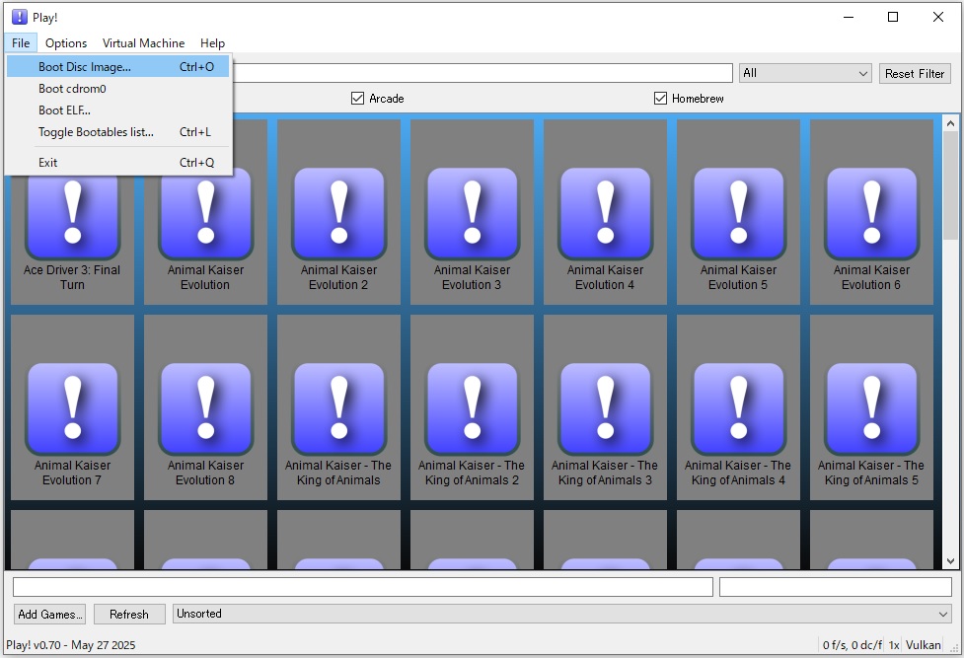Click the Refresh button
The height and width of the screenshot is (658, 964).
[x=129, y=614]
